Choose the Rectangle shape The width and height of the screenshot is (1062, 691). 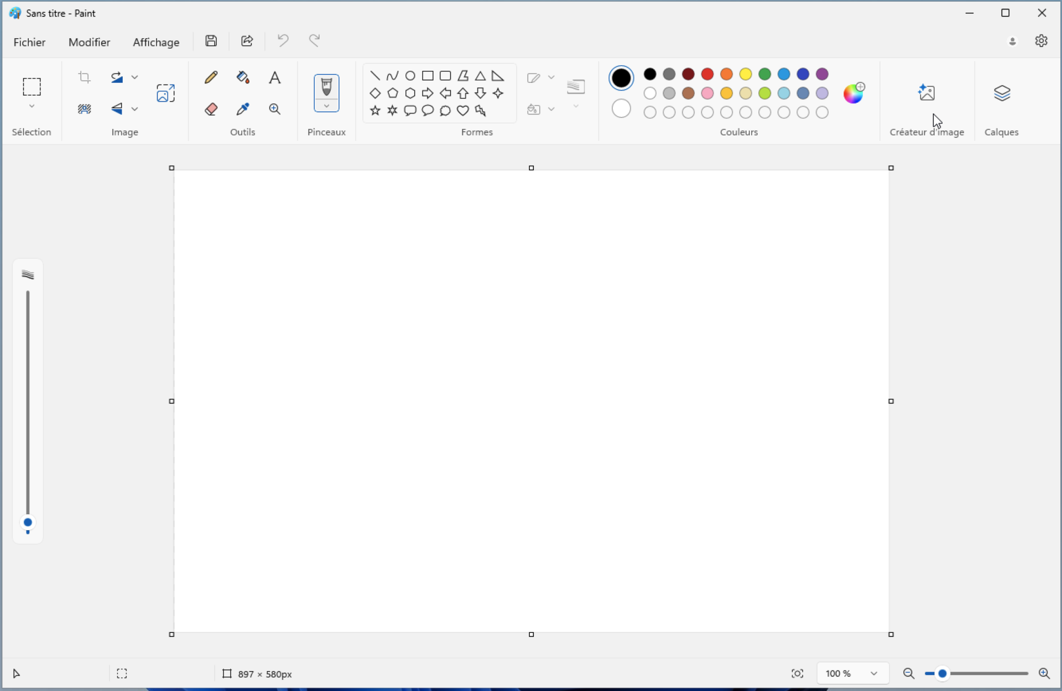(428, 76)
